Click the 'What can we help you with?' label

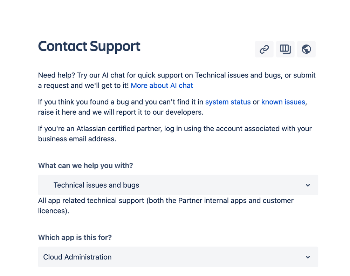pyautogui.click(x=85, y=166)
